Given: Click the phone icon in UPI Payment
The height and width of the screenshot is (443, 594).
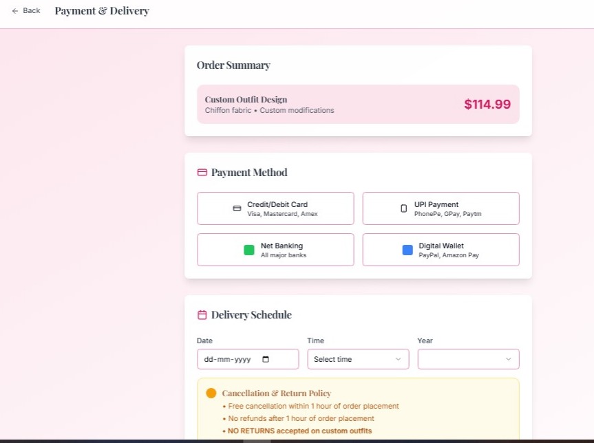Looking at the screenshot, I should point(404,208).
